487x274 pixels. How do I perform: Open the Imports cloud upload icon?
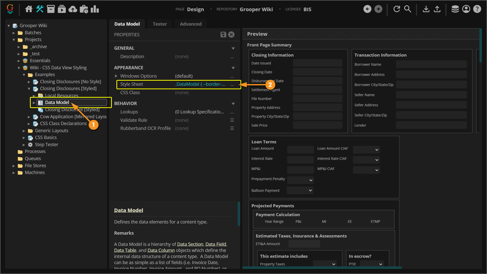(x=73, y=9)
